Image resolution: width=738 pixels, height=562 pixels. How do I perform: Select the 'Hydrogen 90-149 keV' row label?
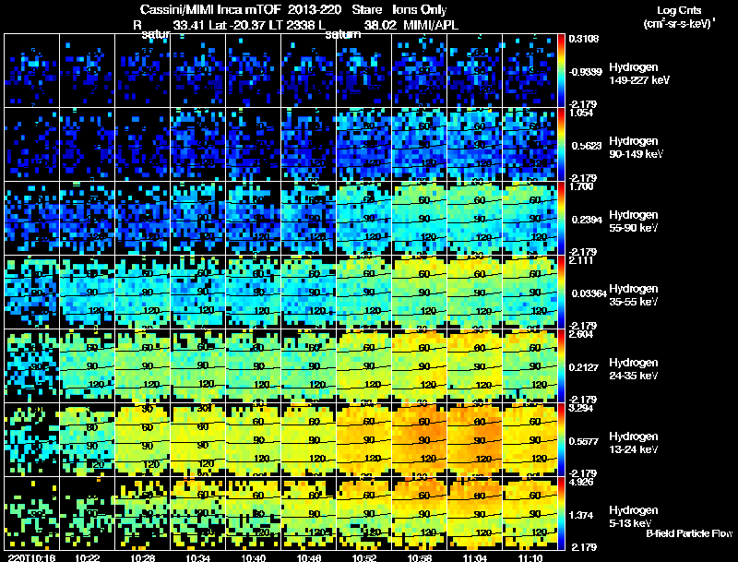point(637,148)
